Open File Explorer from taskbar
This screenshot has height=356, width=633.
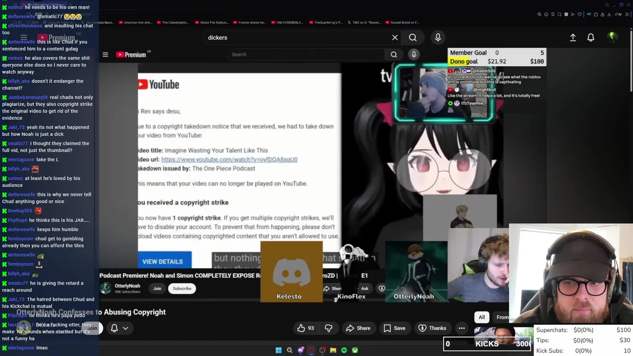(x=333, y=350)
